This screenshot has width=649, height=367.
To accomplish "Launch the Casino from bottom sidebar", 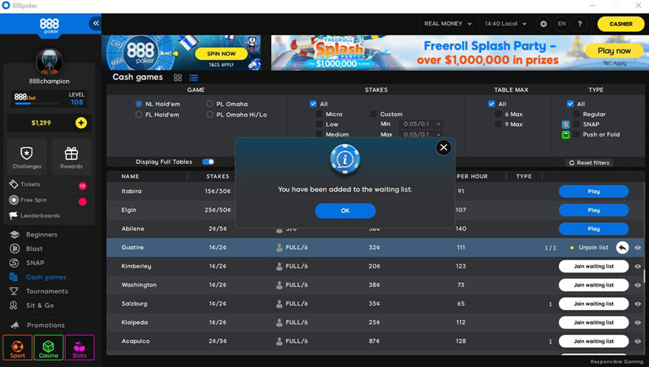I will (48, 347).
